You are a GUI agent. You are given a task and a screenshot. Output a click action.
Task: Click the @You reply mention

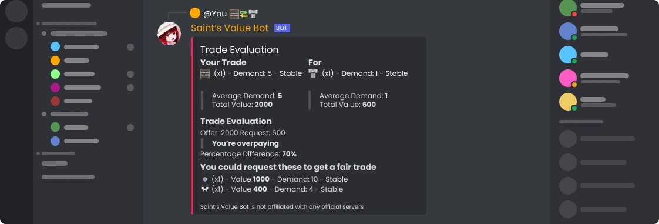coord(215,14)
